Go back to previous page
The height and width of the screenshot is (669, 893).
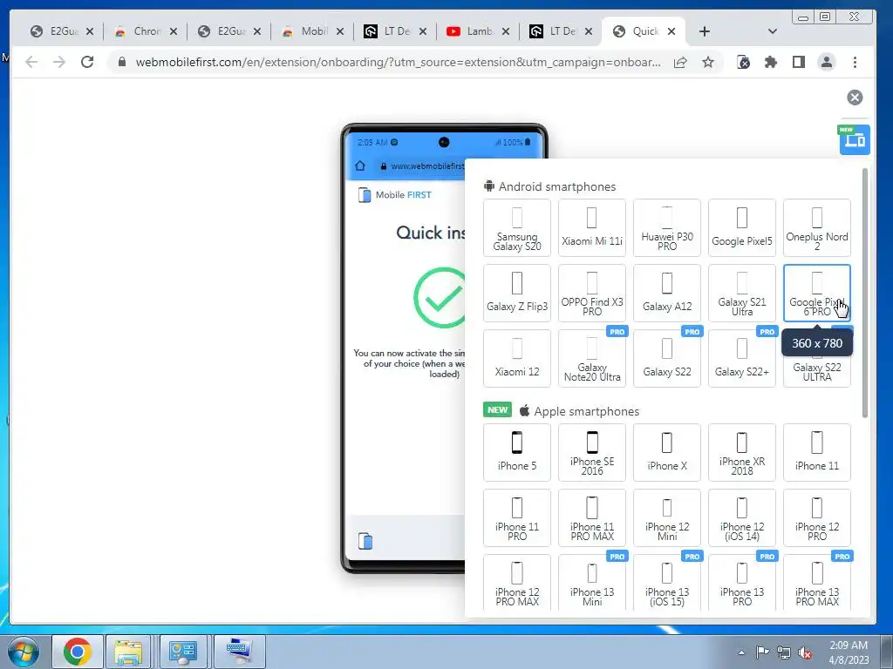[x=31, y=62]
